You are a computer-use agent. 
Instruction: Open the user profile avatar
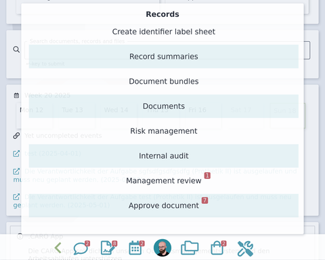click(162, 248)
